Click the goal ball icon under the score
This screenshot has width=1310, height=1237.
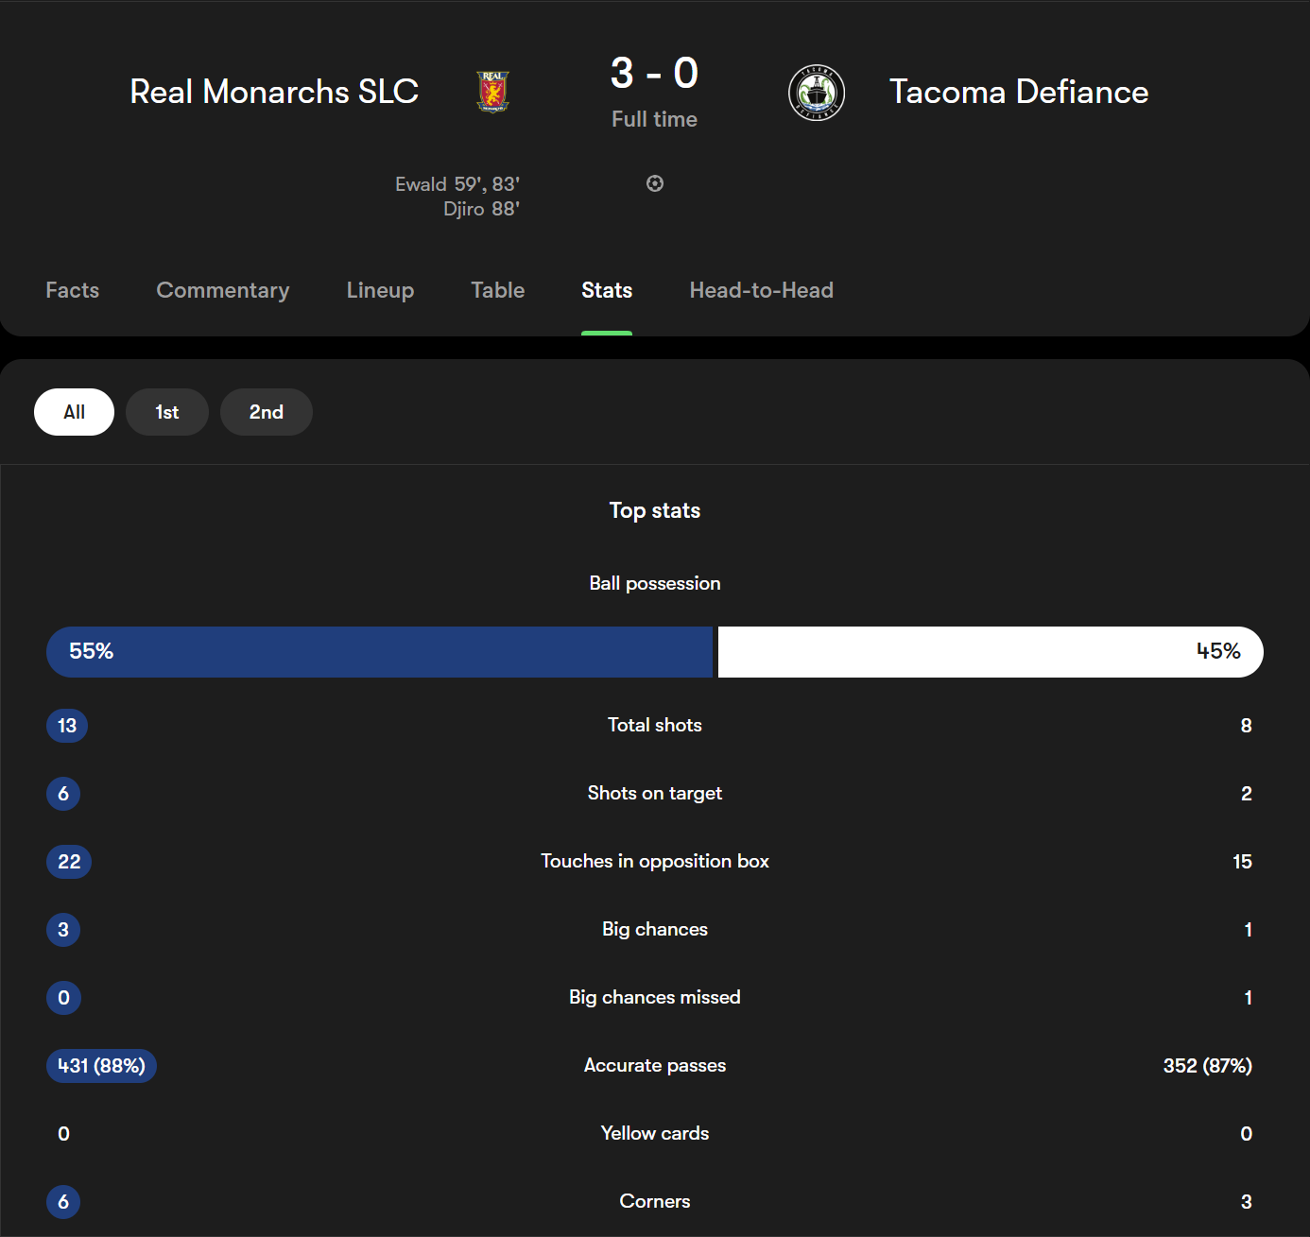click(655, 183)
